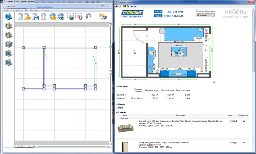Export specification to Word document
Screen dimensions: 256x154
point(135,6)
